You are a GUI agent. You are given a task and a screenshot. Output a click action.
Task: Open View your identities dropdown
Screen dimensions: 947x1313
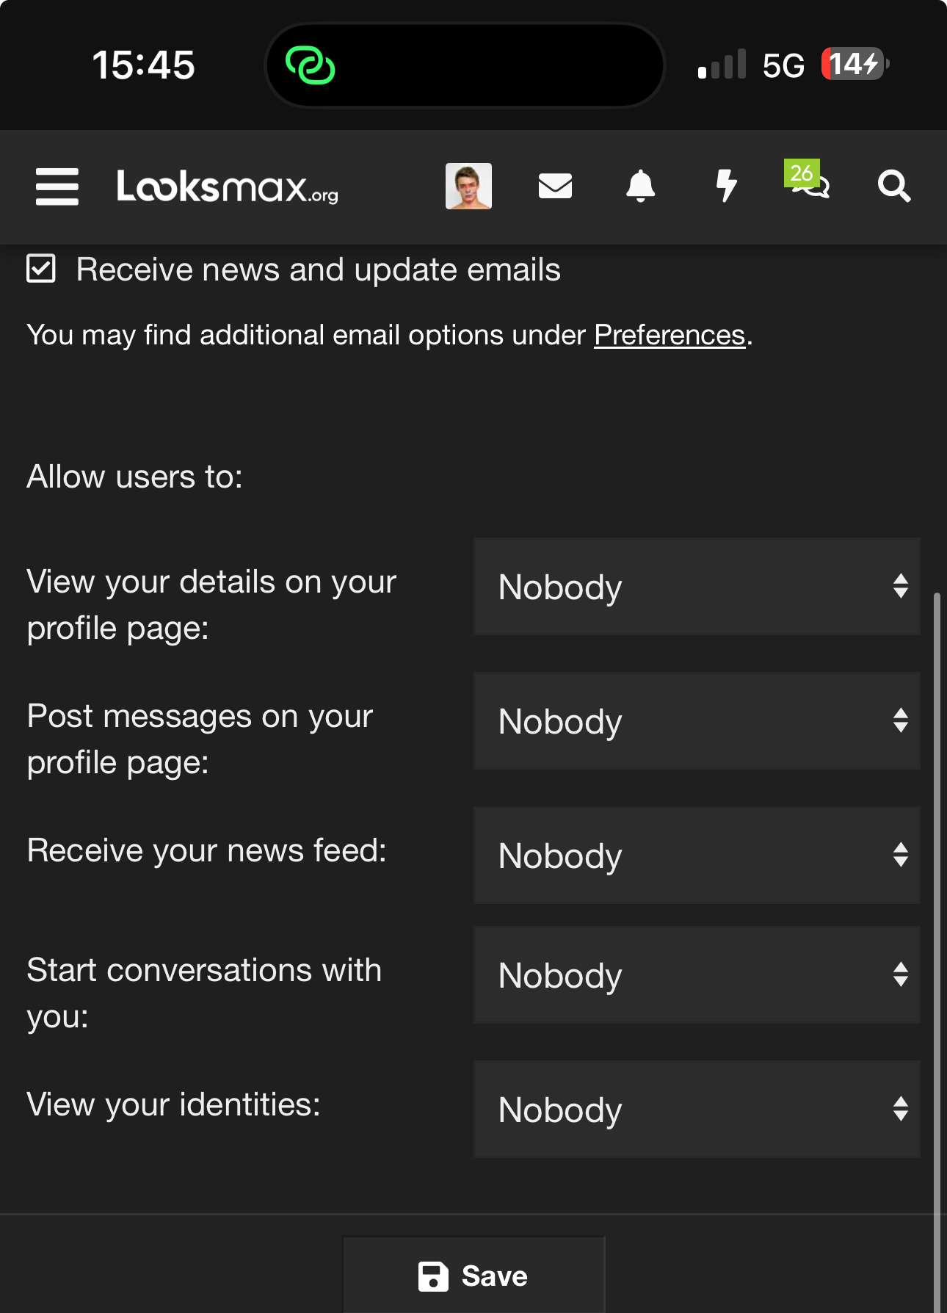tap(696, 1110)
